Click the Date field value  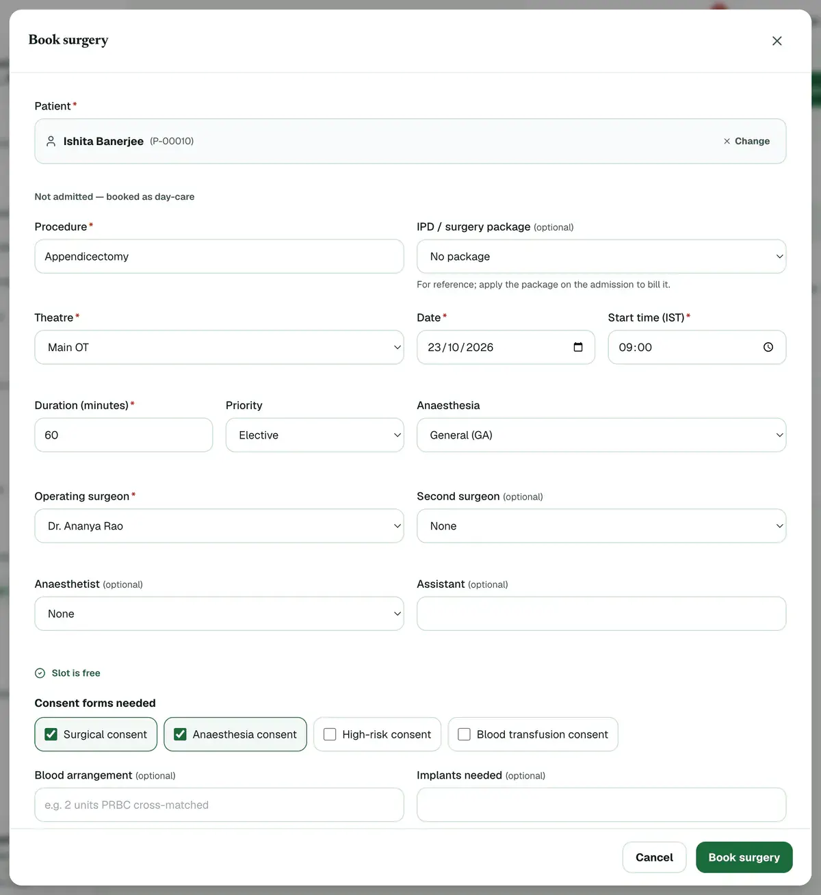click(460, 348)
